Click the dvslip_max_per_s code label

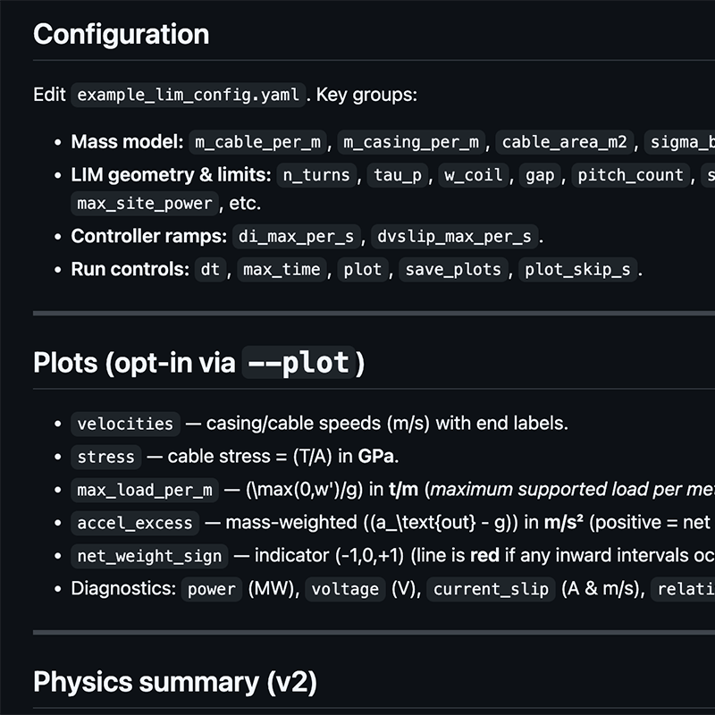[x=455, y=237]
